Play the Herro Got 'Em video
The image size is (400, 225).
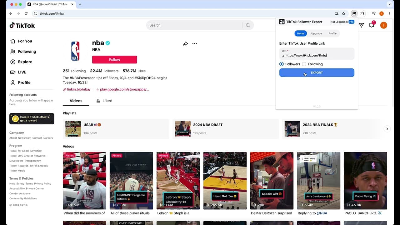[x=225, y=181]
